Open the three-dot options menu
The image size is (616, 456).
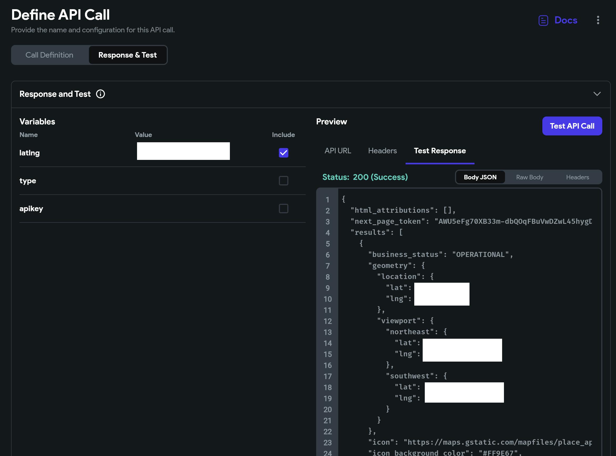(598, 20)
